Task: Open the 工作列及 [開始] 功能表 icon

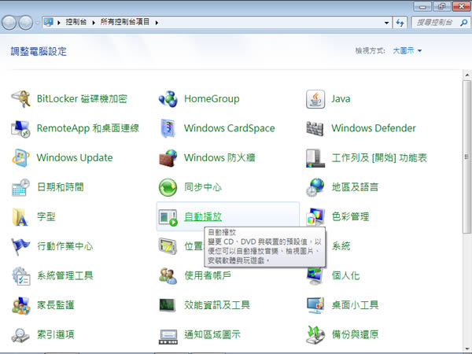Action: point(315,158)
